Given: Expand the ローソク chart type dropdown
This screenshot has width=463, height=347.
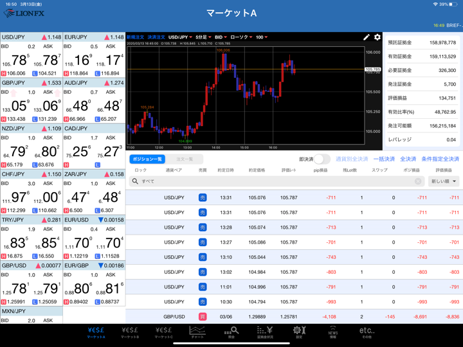Looking at the screenshot, I should tap(241, 37).
